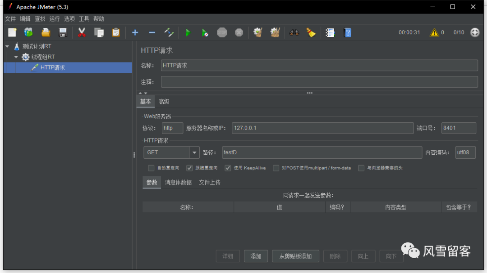Image resolution: width=487 pixels, height=273 pixels.
Task: Toggle the 跟随重定向 checkbox
Action: pos(189,168)
